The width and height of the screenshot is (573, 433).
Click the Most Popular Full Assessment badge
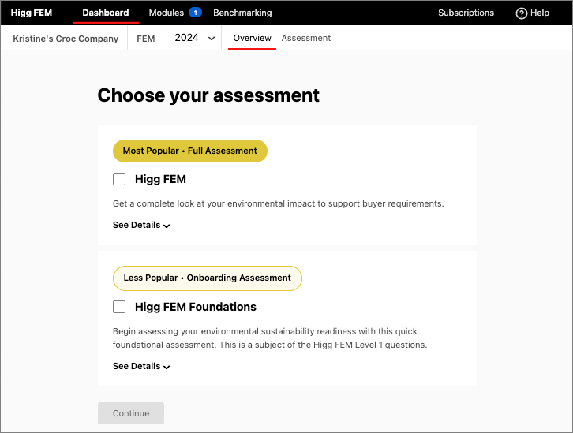pyautogui.click(x=189, y=151)
